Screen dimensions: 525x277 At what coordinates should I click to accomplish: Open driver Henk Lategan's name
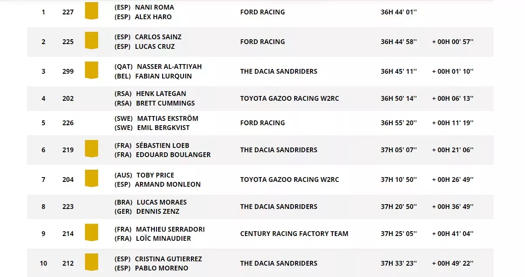(x=161, y=94)
